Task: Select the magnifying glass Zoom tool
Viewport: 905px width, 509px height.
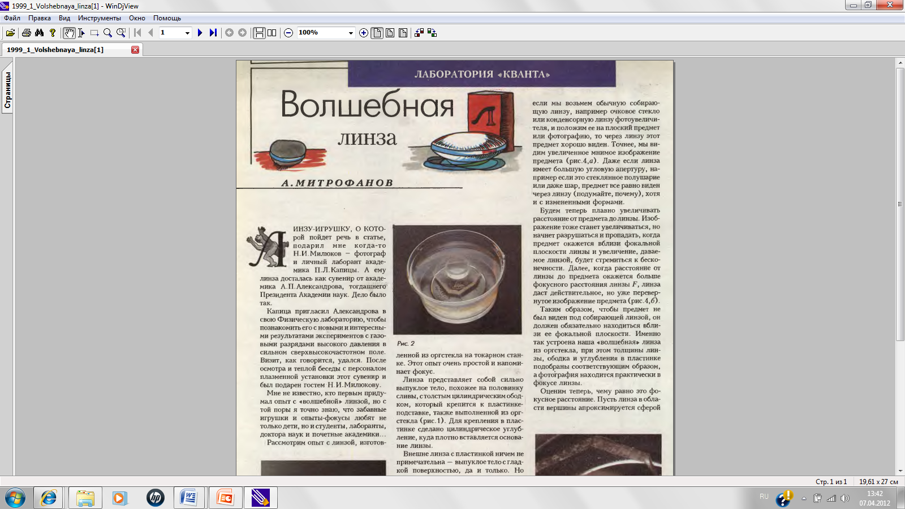Action: pos(107,33)
